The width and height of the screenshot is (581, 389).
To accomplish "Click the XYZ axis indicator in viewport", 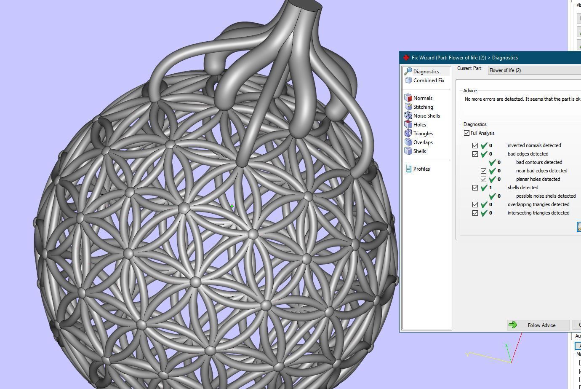I will [x=495, y=348].
